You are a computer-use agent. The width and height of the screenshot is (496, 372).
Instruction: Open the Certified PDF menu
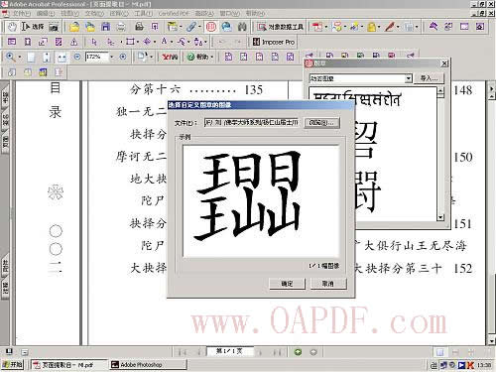(x=175, y=14)
